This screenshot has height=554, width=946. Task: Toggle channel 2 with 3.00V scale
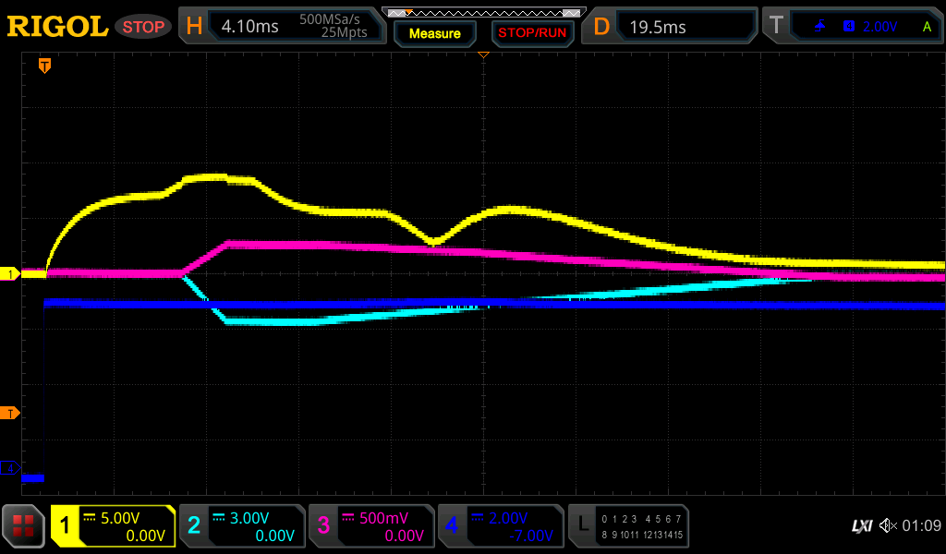(242, 526)
